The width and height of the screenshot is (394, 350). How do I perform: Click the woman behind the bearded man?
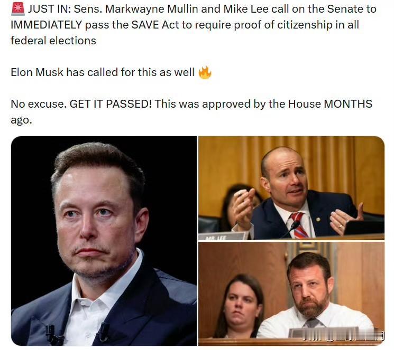coord(239,307)
